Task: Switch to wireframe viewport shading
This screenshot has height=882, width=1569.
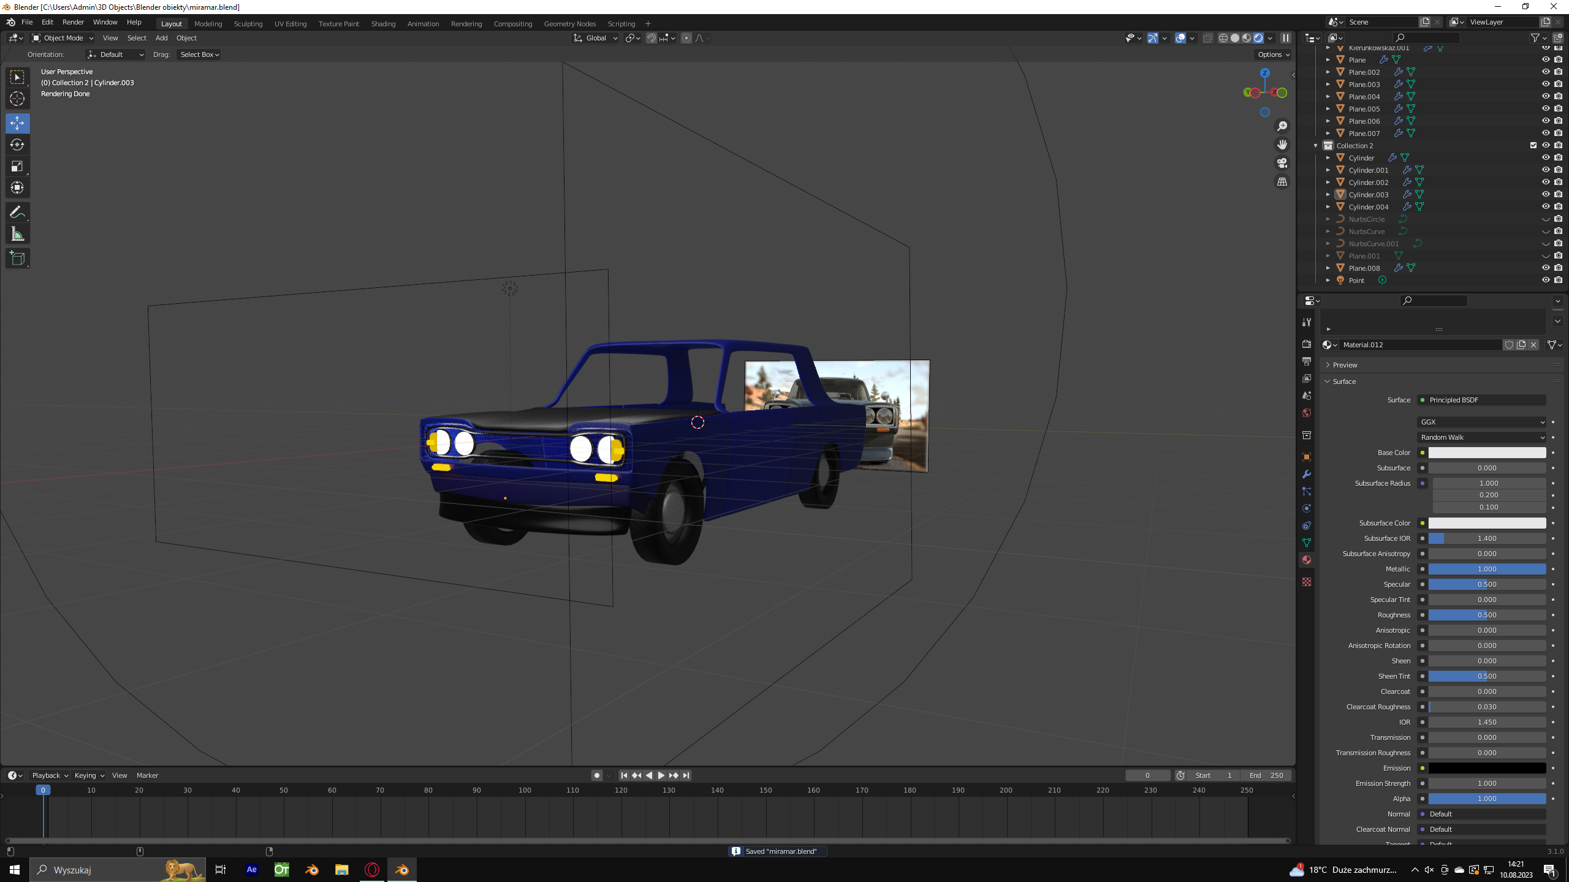Action: tap(1223, 38)
